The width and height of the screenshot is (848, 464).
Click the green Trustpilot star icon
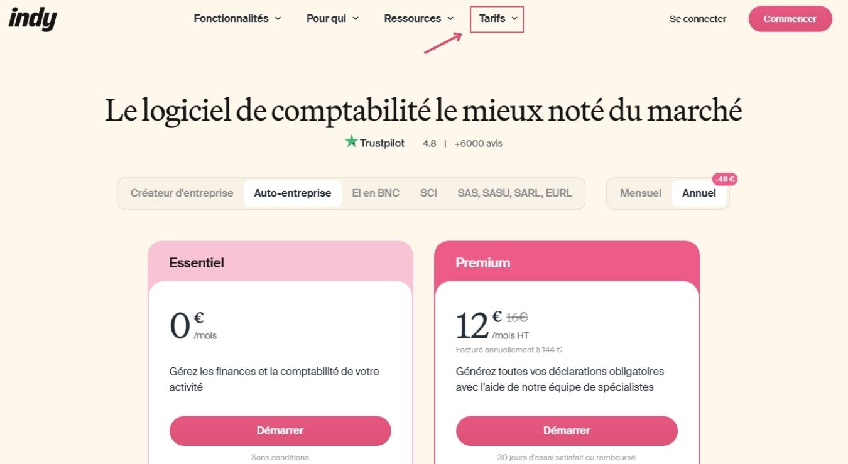[351, 142]
